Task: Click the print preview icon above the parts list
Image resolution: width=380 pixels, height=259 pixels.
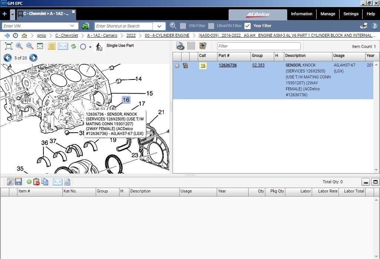Action: coord(180,46)
